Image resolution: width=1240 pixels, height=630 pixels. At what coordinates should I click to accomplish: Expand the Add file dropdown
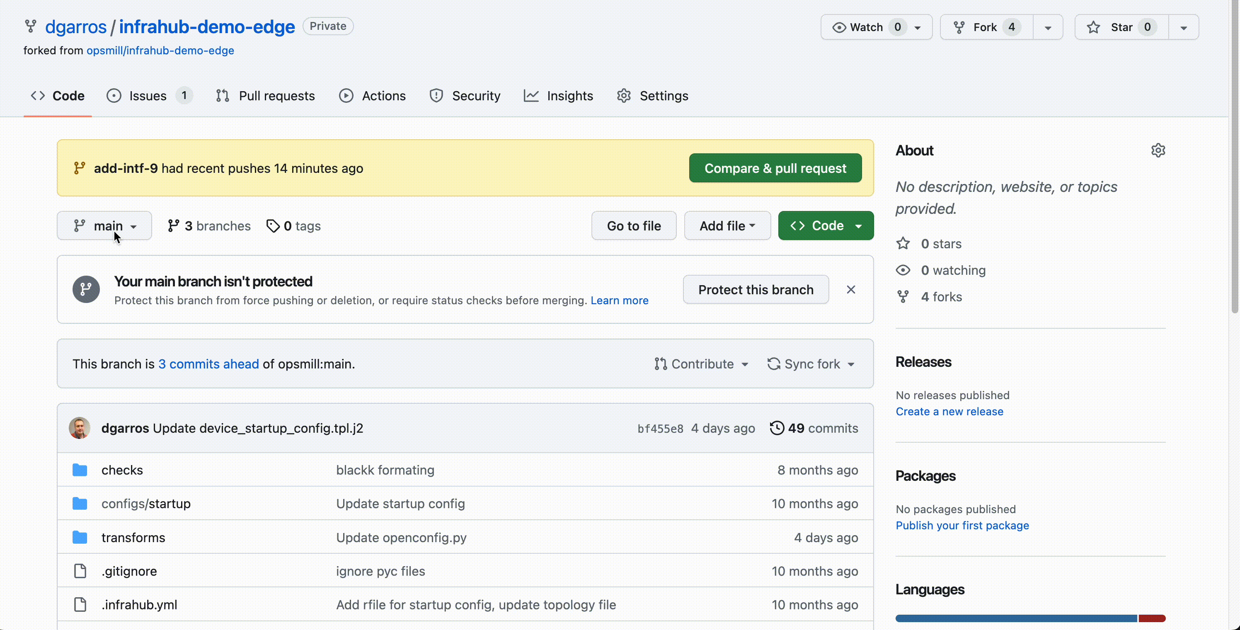click(727, 225)
